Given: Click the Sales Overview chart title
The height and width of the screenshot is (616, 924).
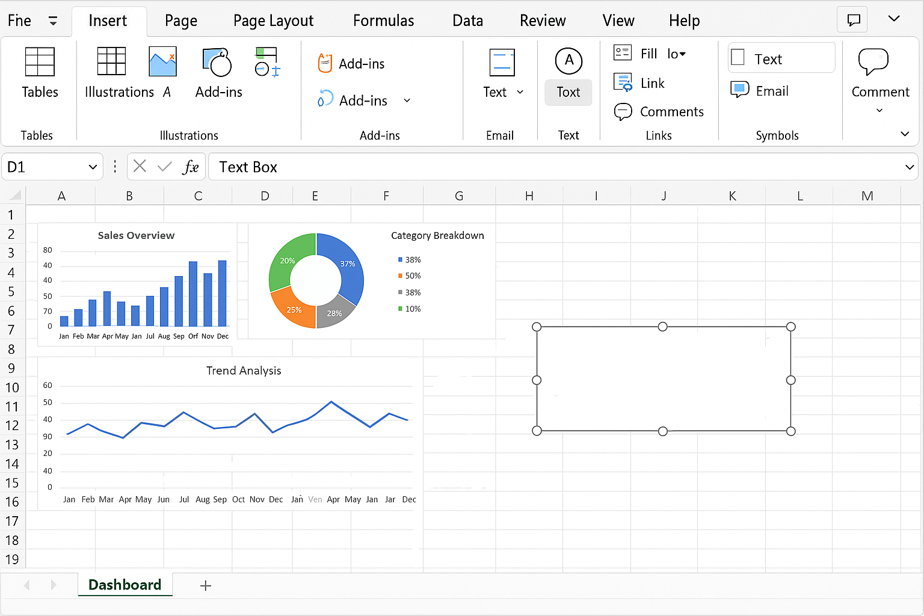Looking at the screenshot, I should (136, 235).
